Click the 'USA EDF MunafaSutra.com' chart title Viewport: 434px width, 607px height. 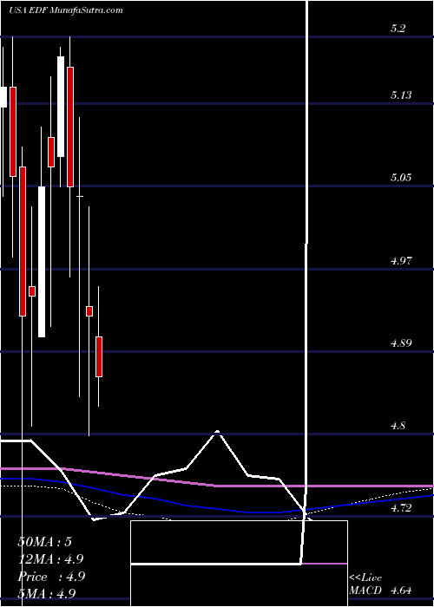pyautogui.click(x=66, y=10)
